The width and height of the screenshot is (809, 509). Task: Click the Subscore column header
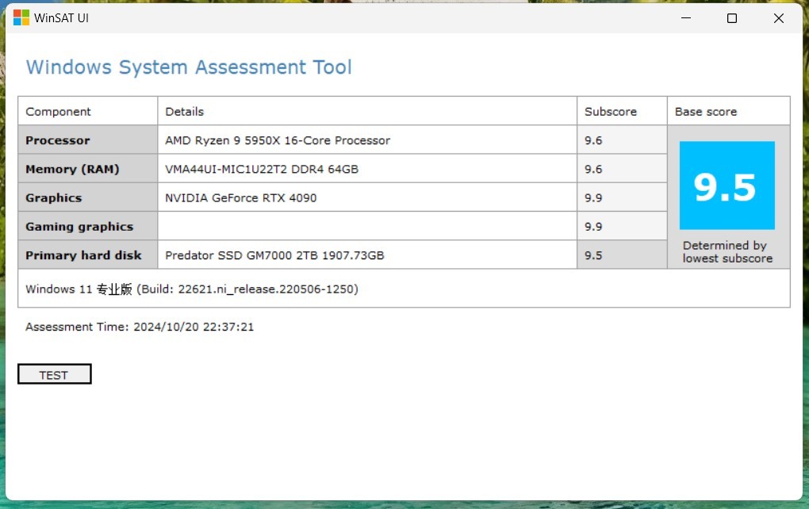[x=622, y=111]
